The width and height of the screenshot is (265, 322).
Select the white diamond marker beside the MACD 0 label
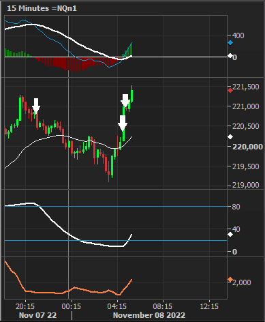point(230,55)
